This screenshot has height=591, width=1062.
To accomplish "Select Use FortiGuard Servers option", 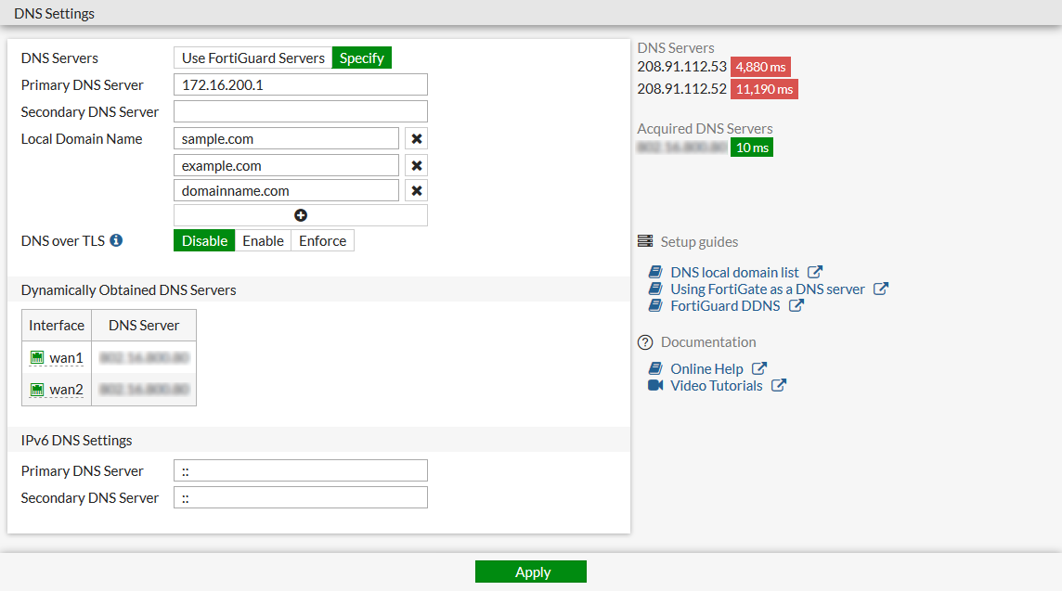I will 253,58.
